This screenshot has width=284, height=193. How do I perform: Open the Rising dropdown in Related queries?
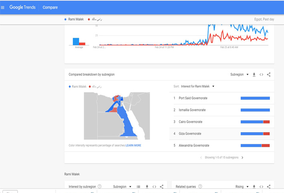pos(242,187)
